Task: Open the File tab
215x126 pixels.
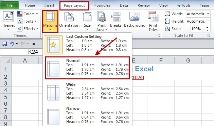Action: coord(10,5)
